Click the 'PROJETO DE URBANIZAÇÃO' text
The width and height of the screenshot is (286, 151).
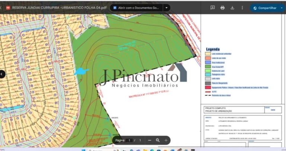pos(219,111)
